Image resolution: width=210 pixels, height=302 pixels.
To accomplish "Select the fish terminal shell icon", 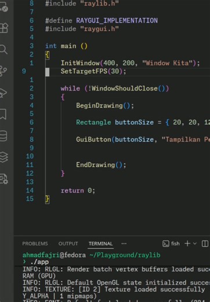I will [x=166, y=243].
